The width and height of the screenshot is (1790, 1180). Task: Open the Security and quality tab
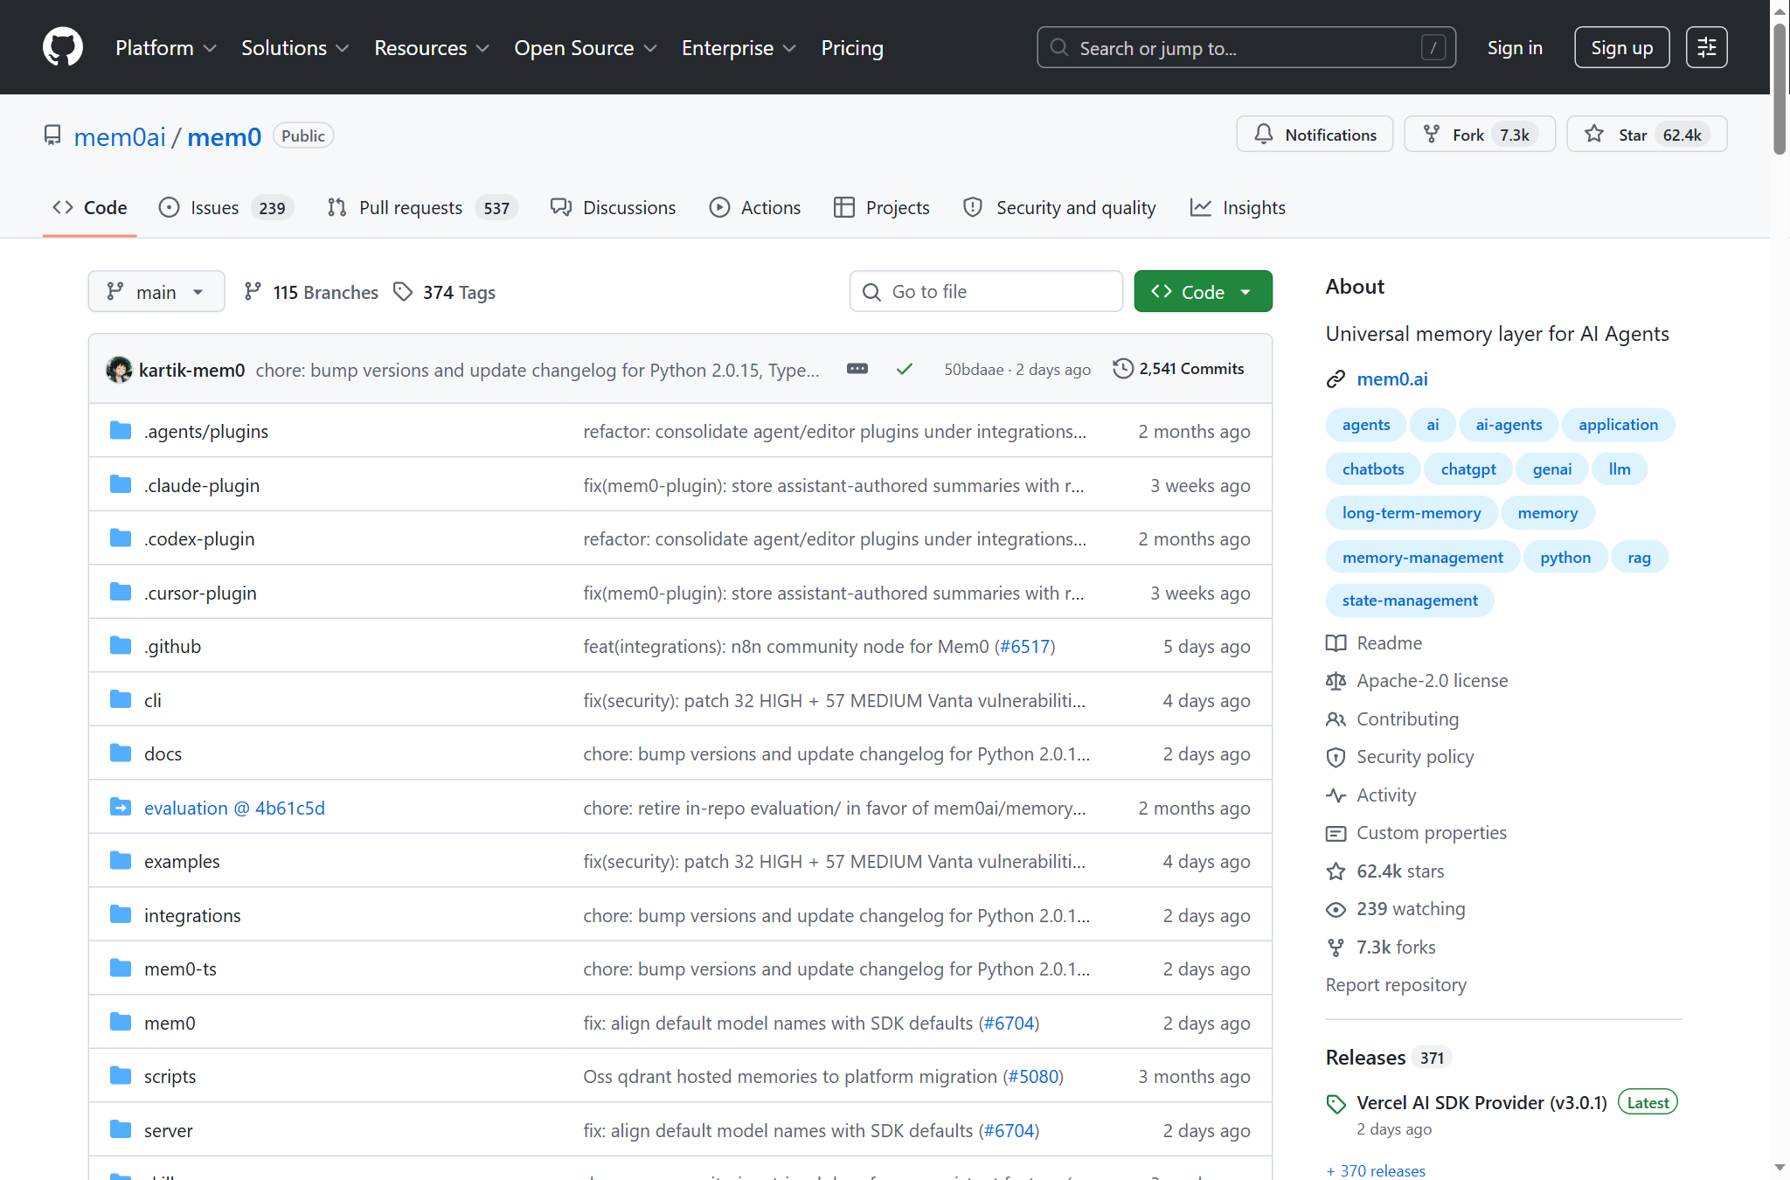coord(1059,208)
